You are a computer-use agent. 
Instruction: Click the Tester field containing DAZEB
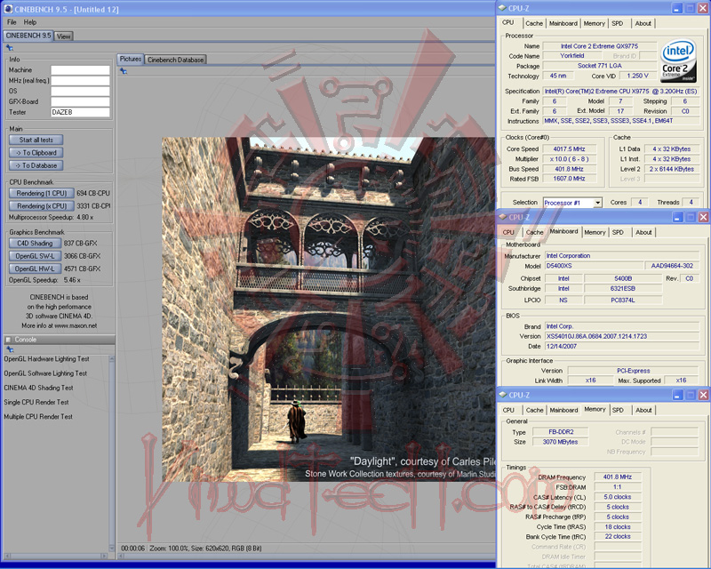click(x=80, y=112)
